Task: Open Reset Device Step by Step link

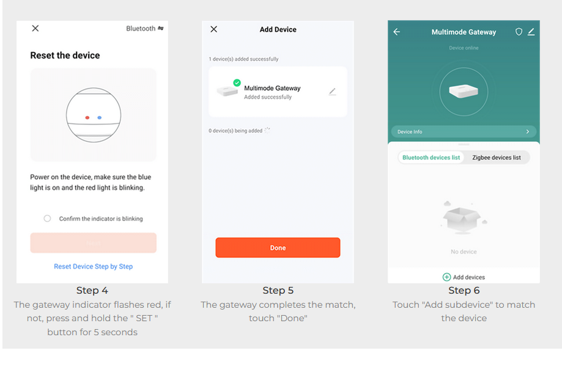Action: coord(93,266)
